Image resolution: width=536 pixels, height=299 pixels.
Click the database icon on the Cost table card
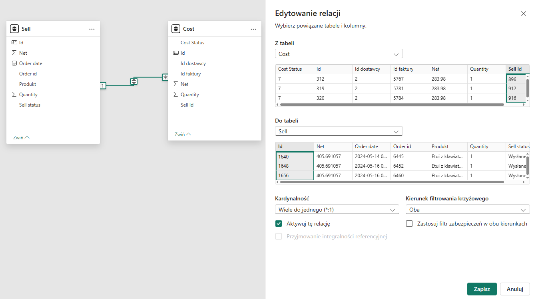176,29
